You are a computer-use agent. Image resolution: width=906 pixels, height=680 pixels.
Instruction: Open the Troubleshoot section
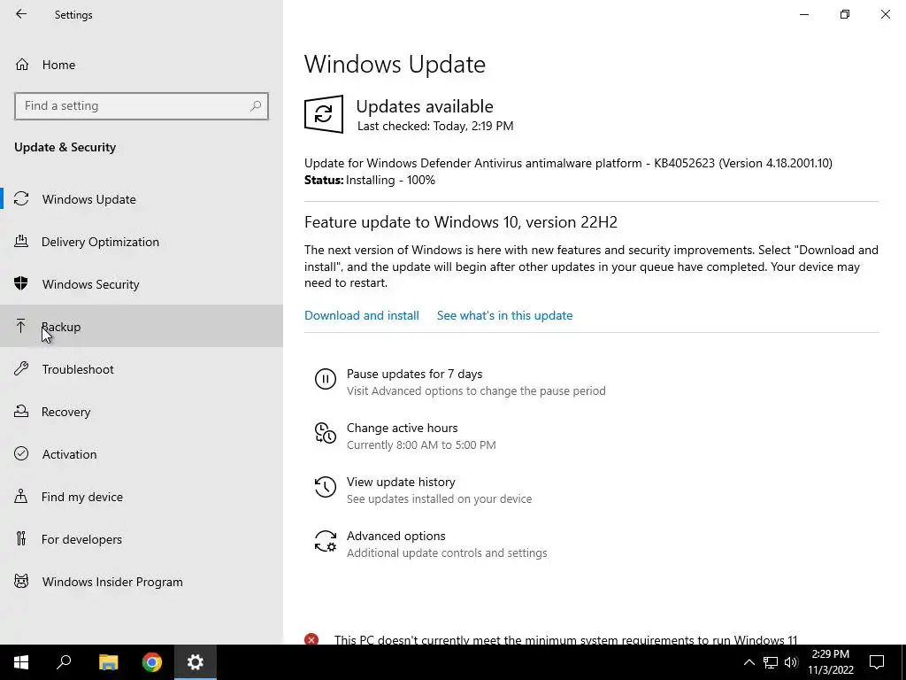click(142, 369)
